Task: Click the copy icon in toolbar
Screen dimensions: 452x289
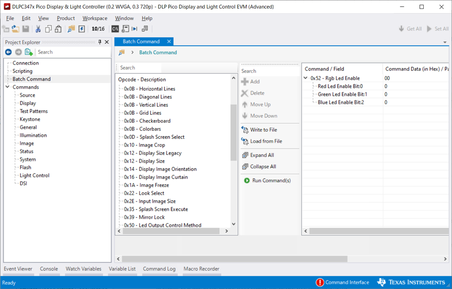Action: pyautogui.click(x=49, y=29)
